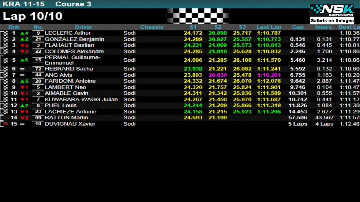Select driver name FLAHAUT Bastien
Screen dimensions: 360x202
click(x=69, y=45)
